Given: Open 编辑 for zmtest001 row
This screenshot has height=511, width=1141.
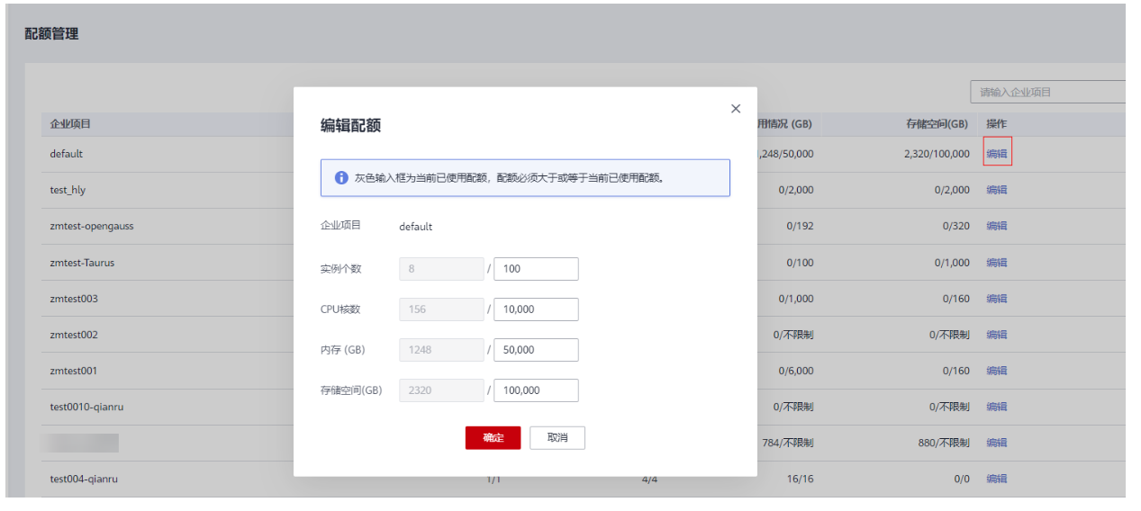Looking at the screenshot, I should pyautogui.click(x=997, y=371).
